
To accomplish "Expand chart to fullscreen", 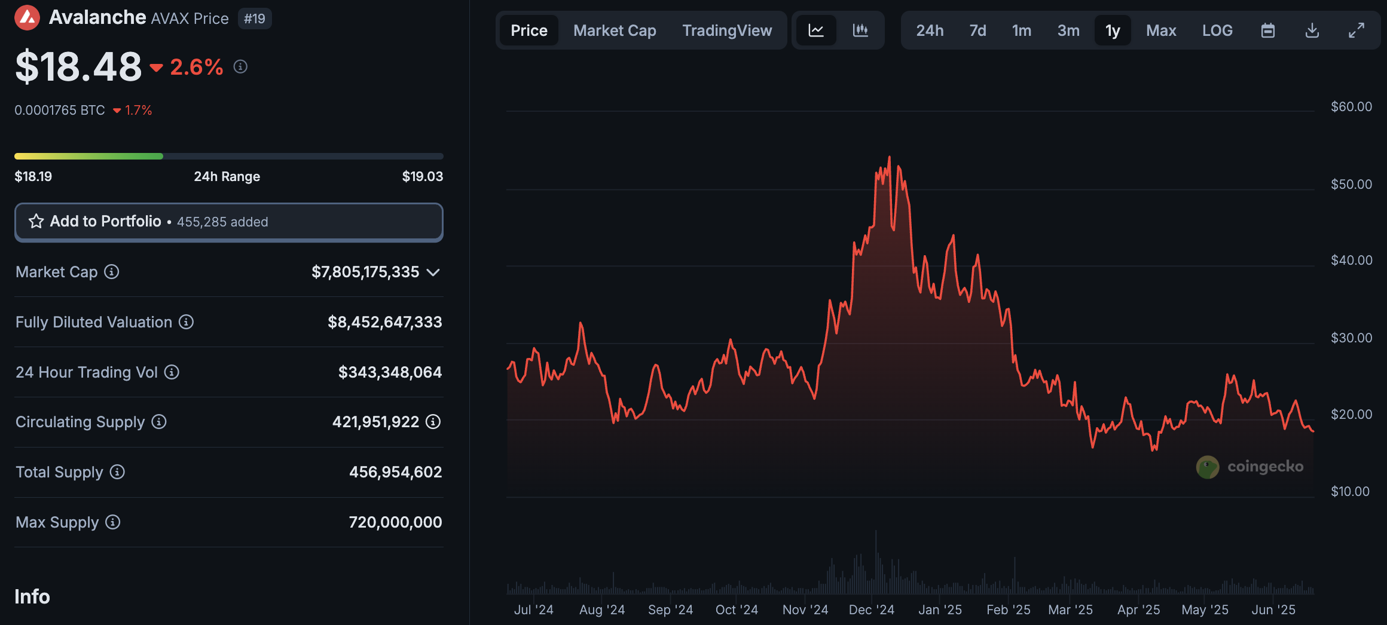I will (x=1357, y=30).
